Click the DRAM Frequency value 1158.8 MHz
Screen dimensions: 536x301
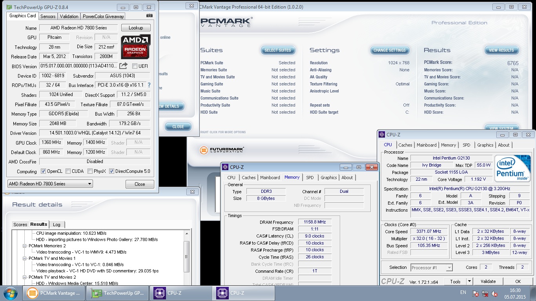pyautogui.click(x=315, y=222)
